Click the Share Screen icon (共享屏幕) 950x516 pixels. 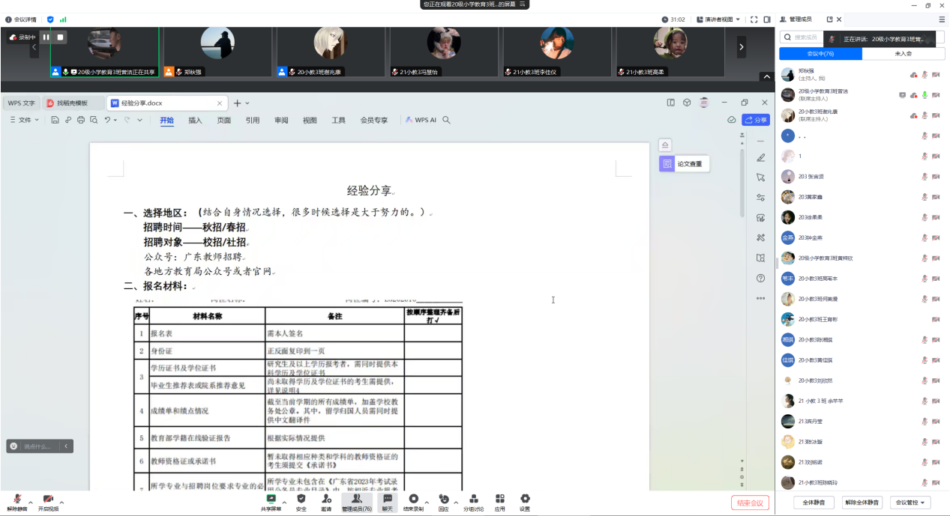pyautogui.click(x=271, y=499)
